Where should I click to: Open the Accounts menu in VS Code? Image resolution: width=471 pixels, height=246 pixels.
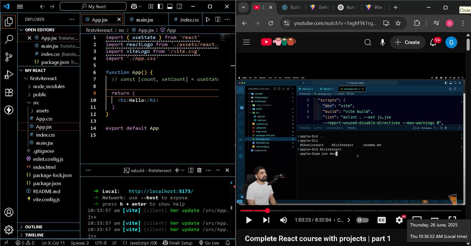(9, 213)
